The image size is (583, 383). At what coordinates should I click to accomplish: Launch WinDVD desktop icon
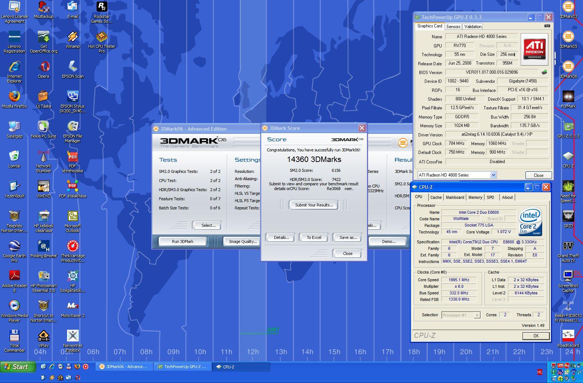click(43, 190)
